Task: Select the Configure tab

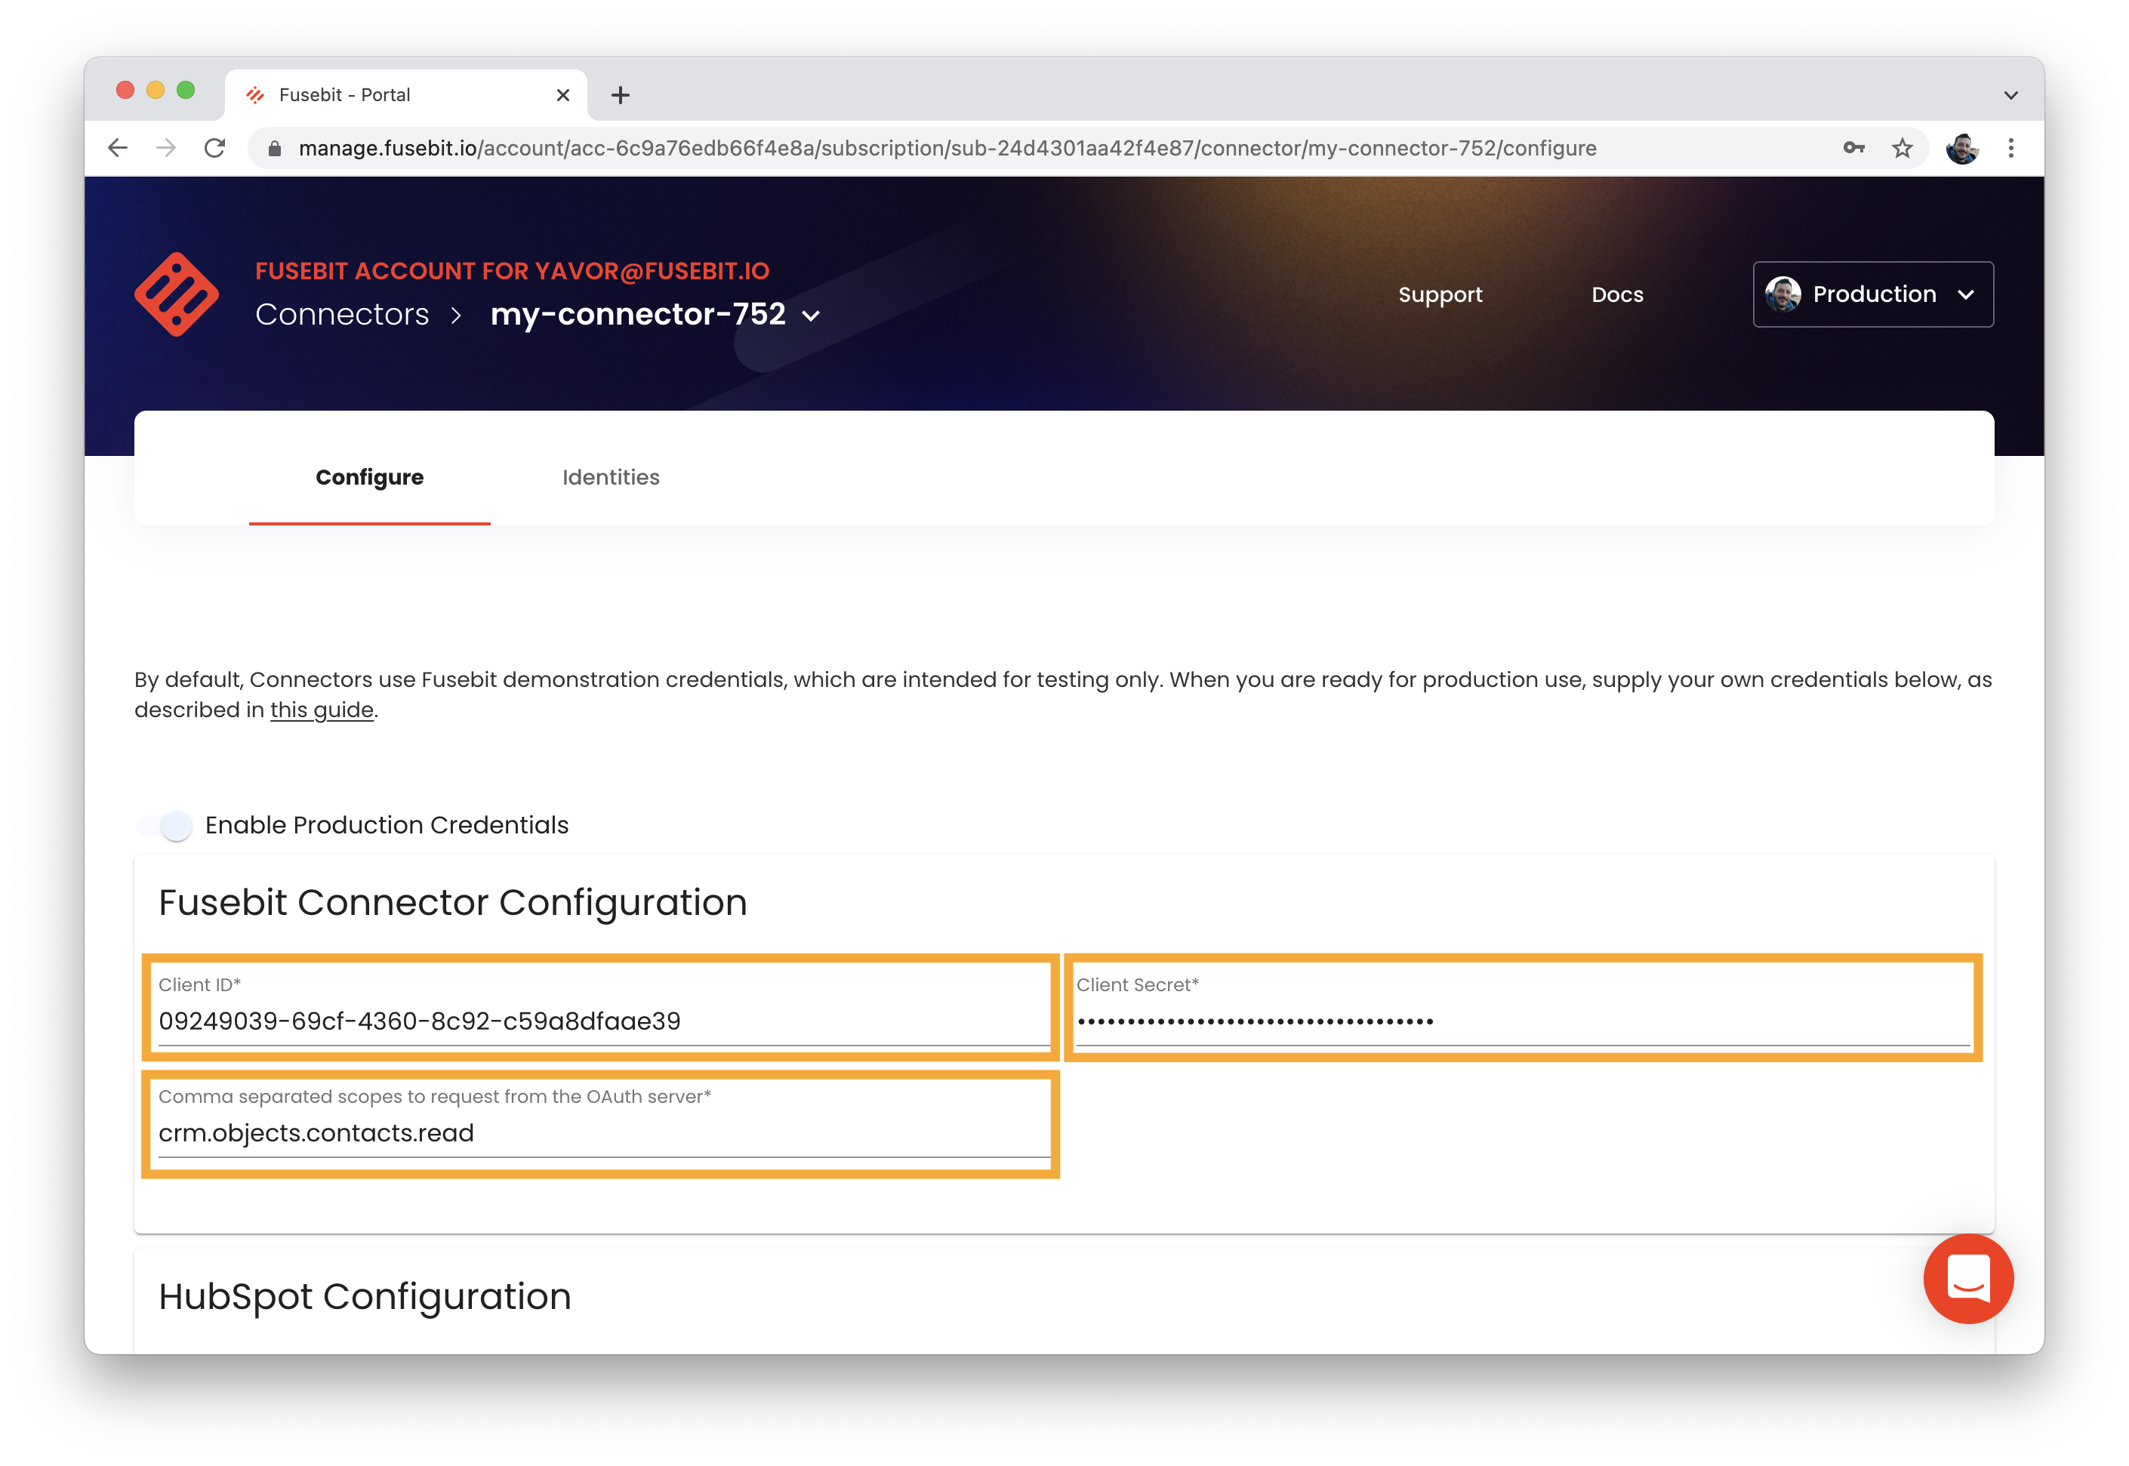Action: click(369, 477)
